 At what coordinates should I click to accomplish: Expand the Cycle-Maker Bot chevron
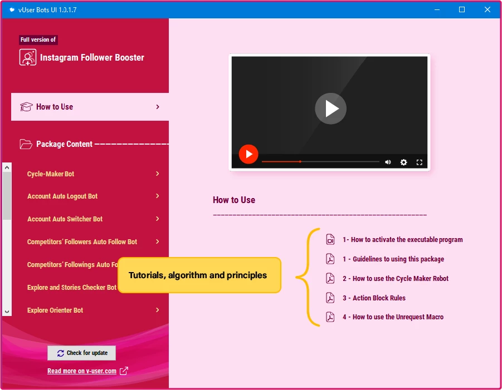(x=158, y=174)
